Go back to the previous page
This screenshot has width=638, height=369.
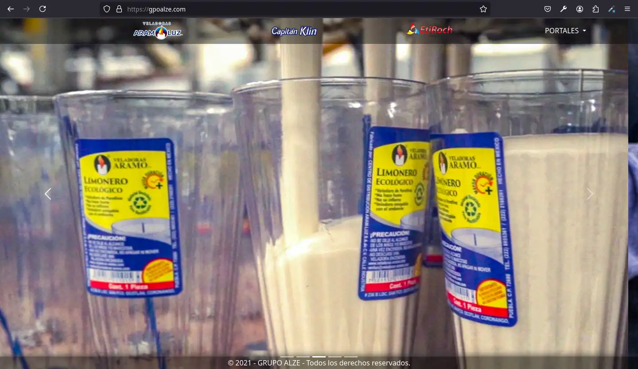(x=11, y=9)
